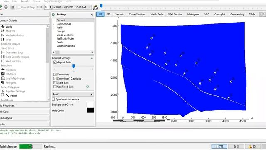The width and height of the screenshot is (266, 150).
Task: Click the Core Sample Images icon
Action: (3, 57)
